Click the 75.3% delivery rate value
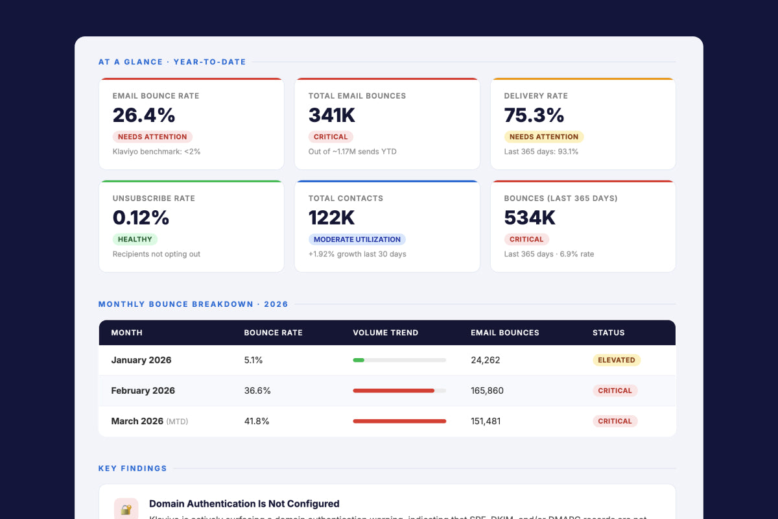 coord(534,115)
